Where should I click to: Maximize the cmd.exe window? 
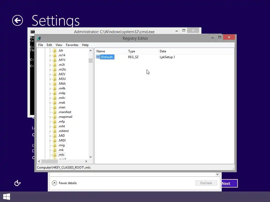pyautogui.click(x=184, y=31)
